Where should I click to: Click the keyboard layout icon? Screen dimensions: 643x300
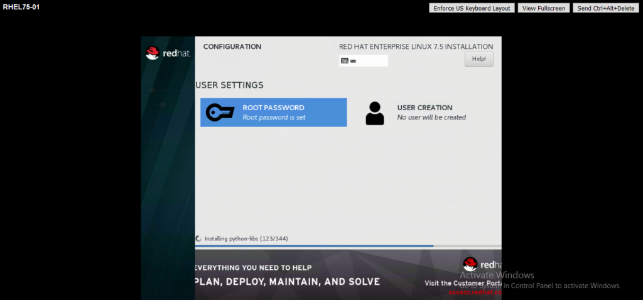point(345,61)
